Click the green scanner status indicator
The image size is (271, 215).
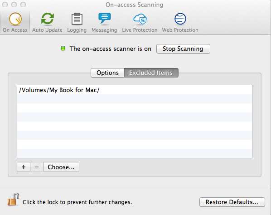[x=63, y=48]
